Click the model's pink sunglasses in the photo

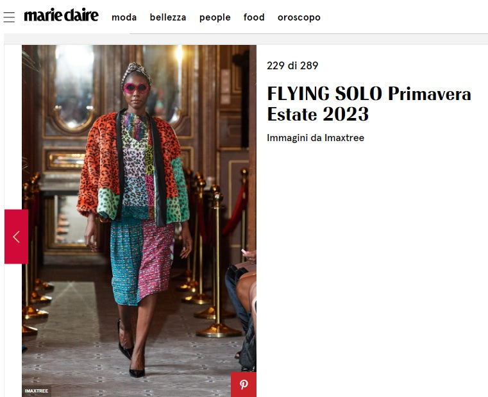(137, 88)
